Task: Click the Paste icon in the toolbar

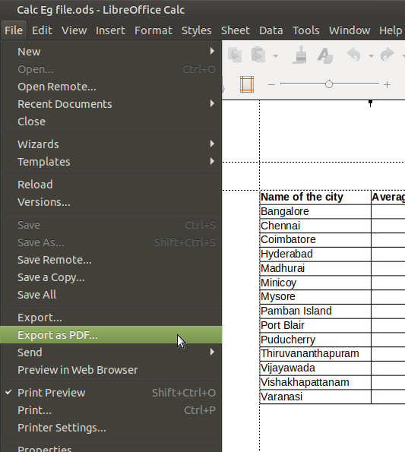Action: (x=258, y=55)
